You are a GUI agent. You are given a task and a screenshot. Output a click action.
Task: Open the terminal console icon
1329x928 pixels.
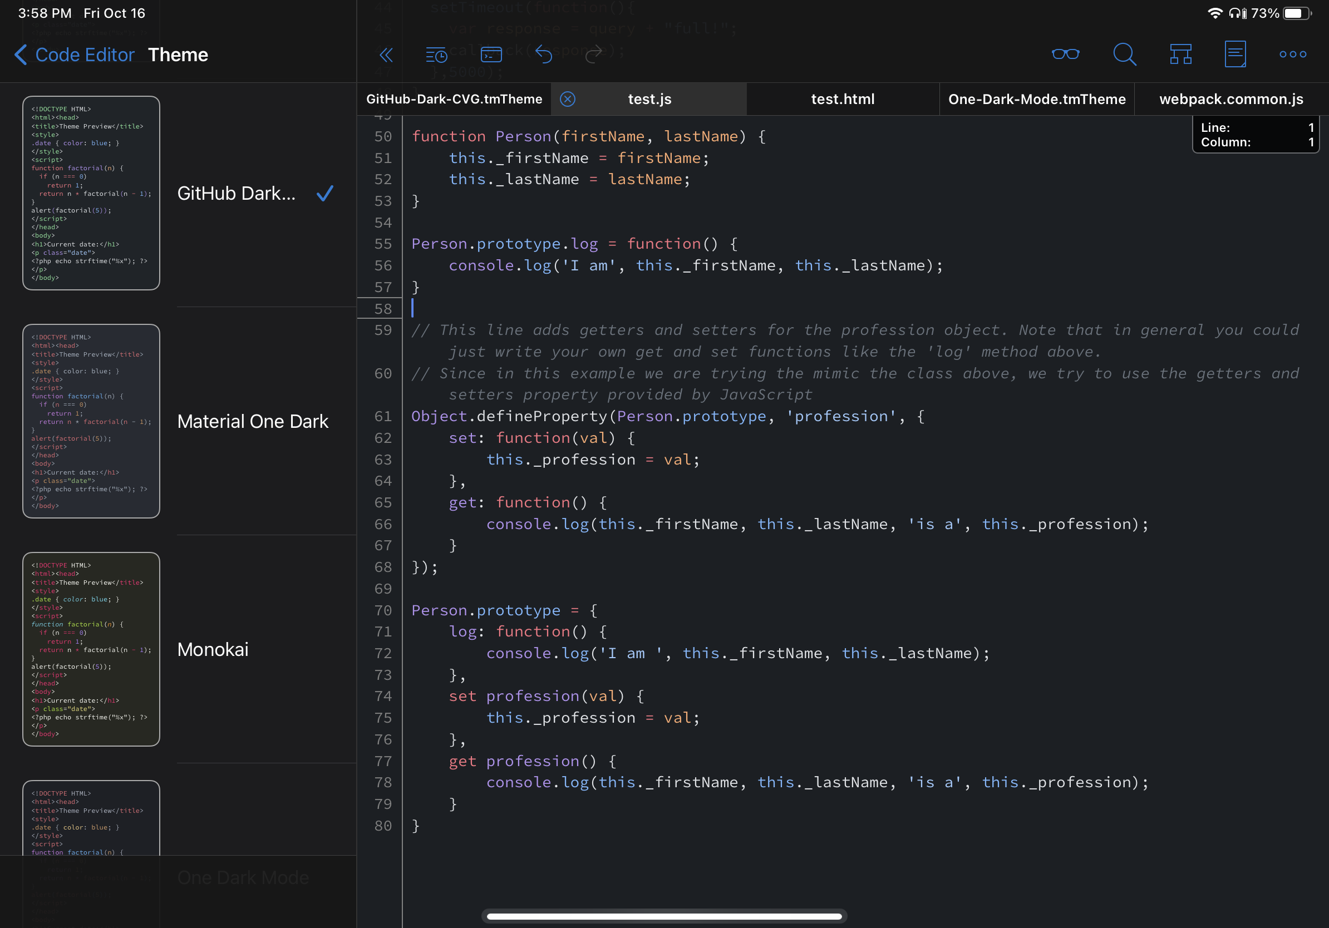[x=491, y=55]
